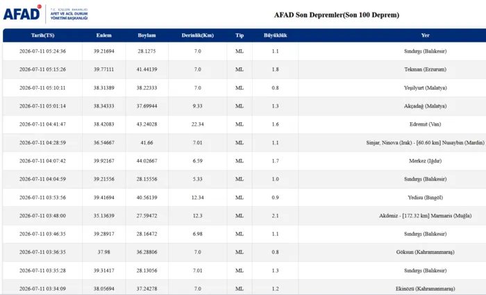Click the Edremit (Van) location cell
486x295 pixels.
425,124
